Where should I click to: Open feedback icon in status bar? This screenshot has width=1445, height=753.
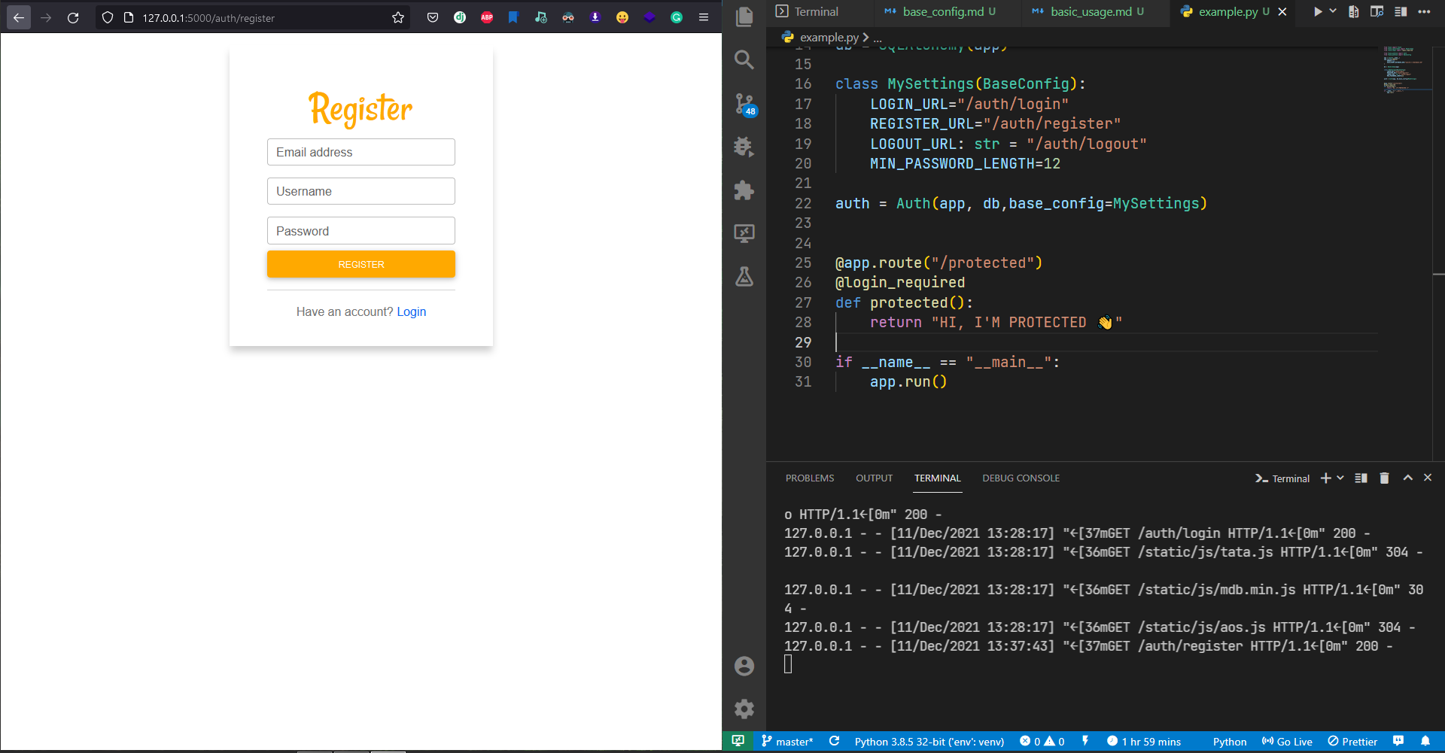(x=1398, y=741)
